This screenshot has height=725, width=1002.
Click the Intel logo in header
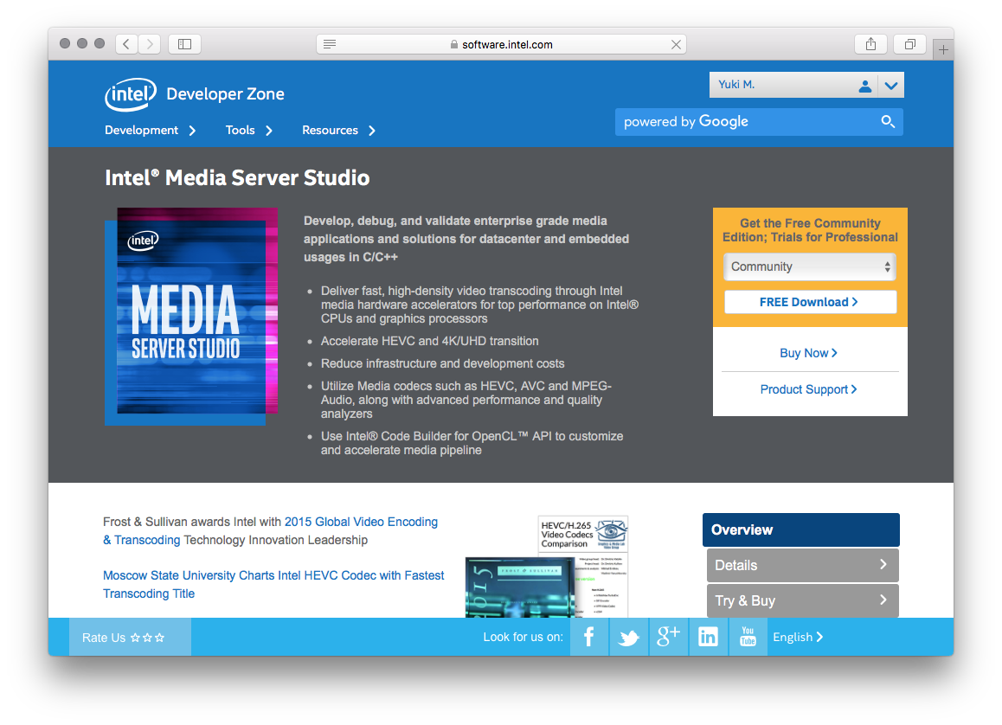pos(131,94)
